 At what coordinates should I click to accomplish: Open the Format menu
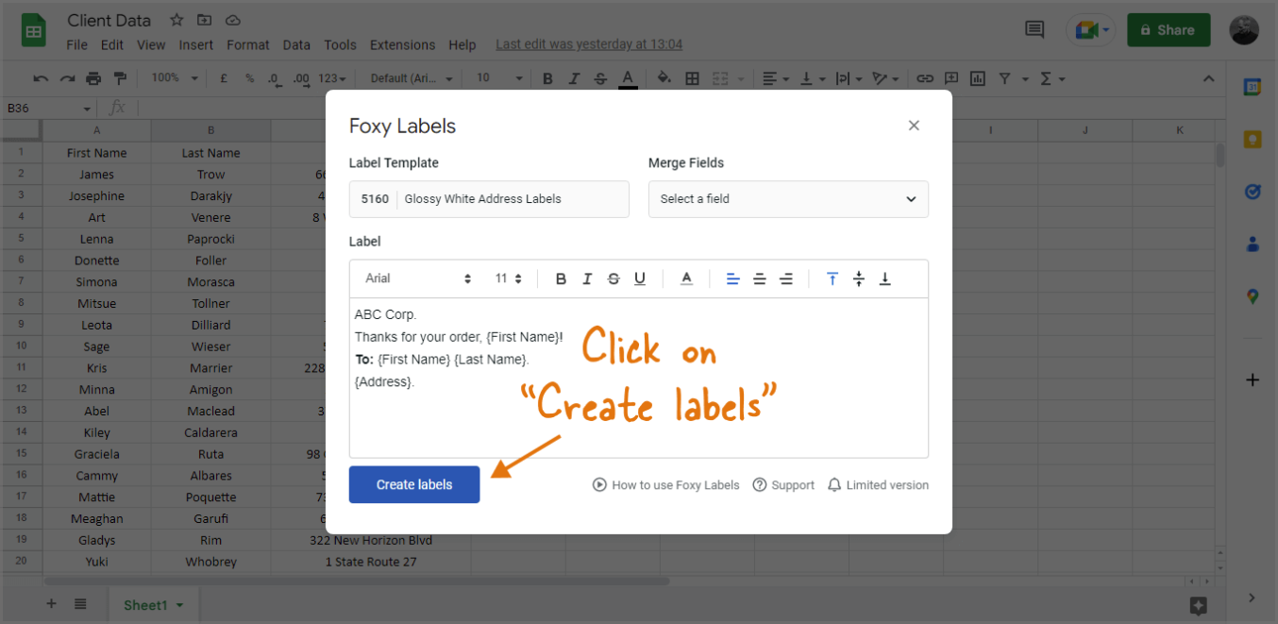coord(248,44)
